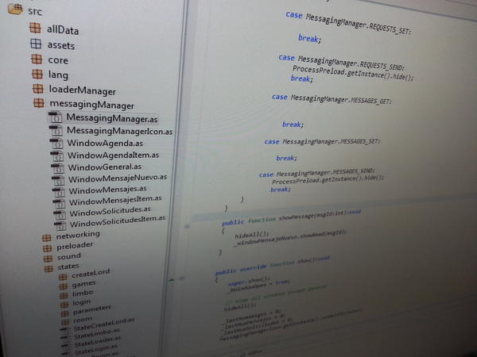
Task: Select the messagingManager package
Action: coord(92,104)
